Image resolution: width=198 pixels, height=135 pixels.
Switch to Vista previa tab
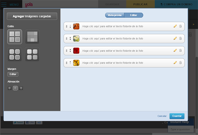point(115,15)
